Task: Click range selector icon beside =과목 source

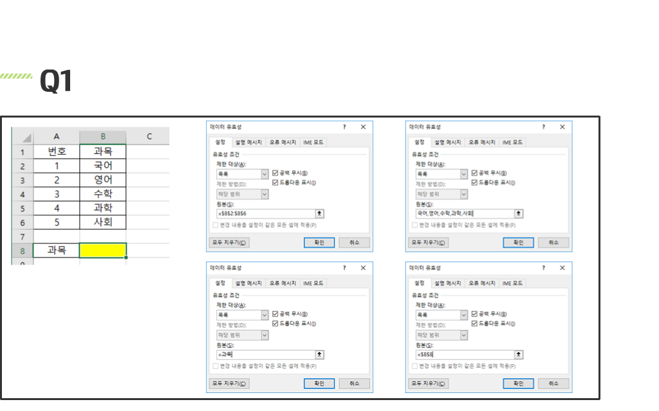Action: 319,354
